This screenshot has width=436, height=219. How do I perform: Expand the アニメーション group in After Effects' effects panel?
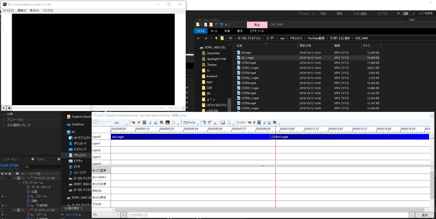coord(4,119)
